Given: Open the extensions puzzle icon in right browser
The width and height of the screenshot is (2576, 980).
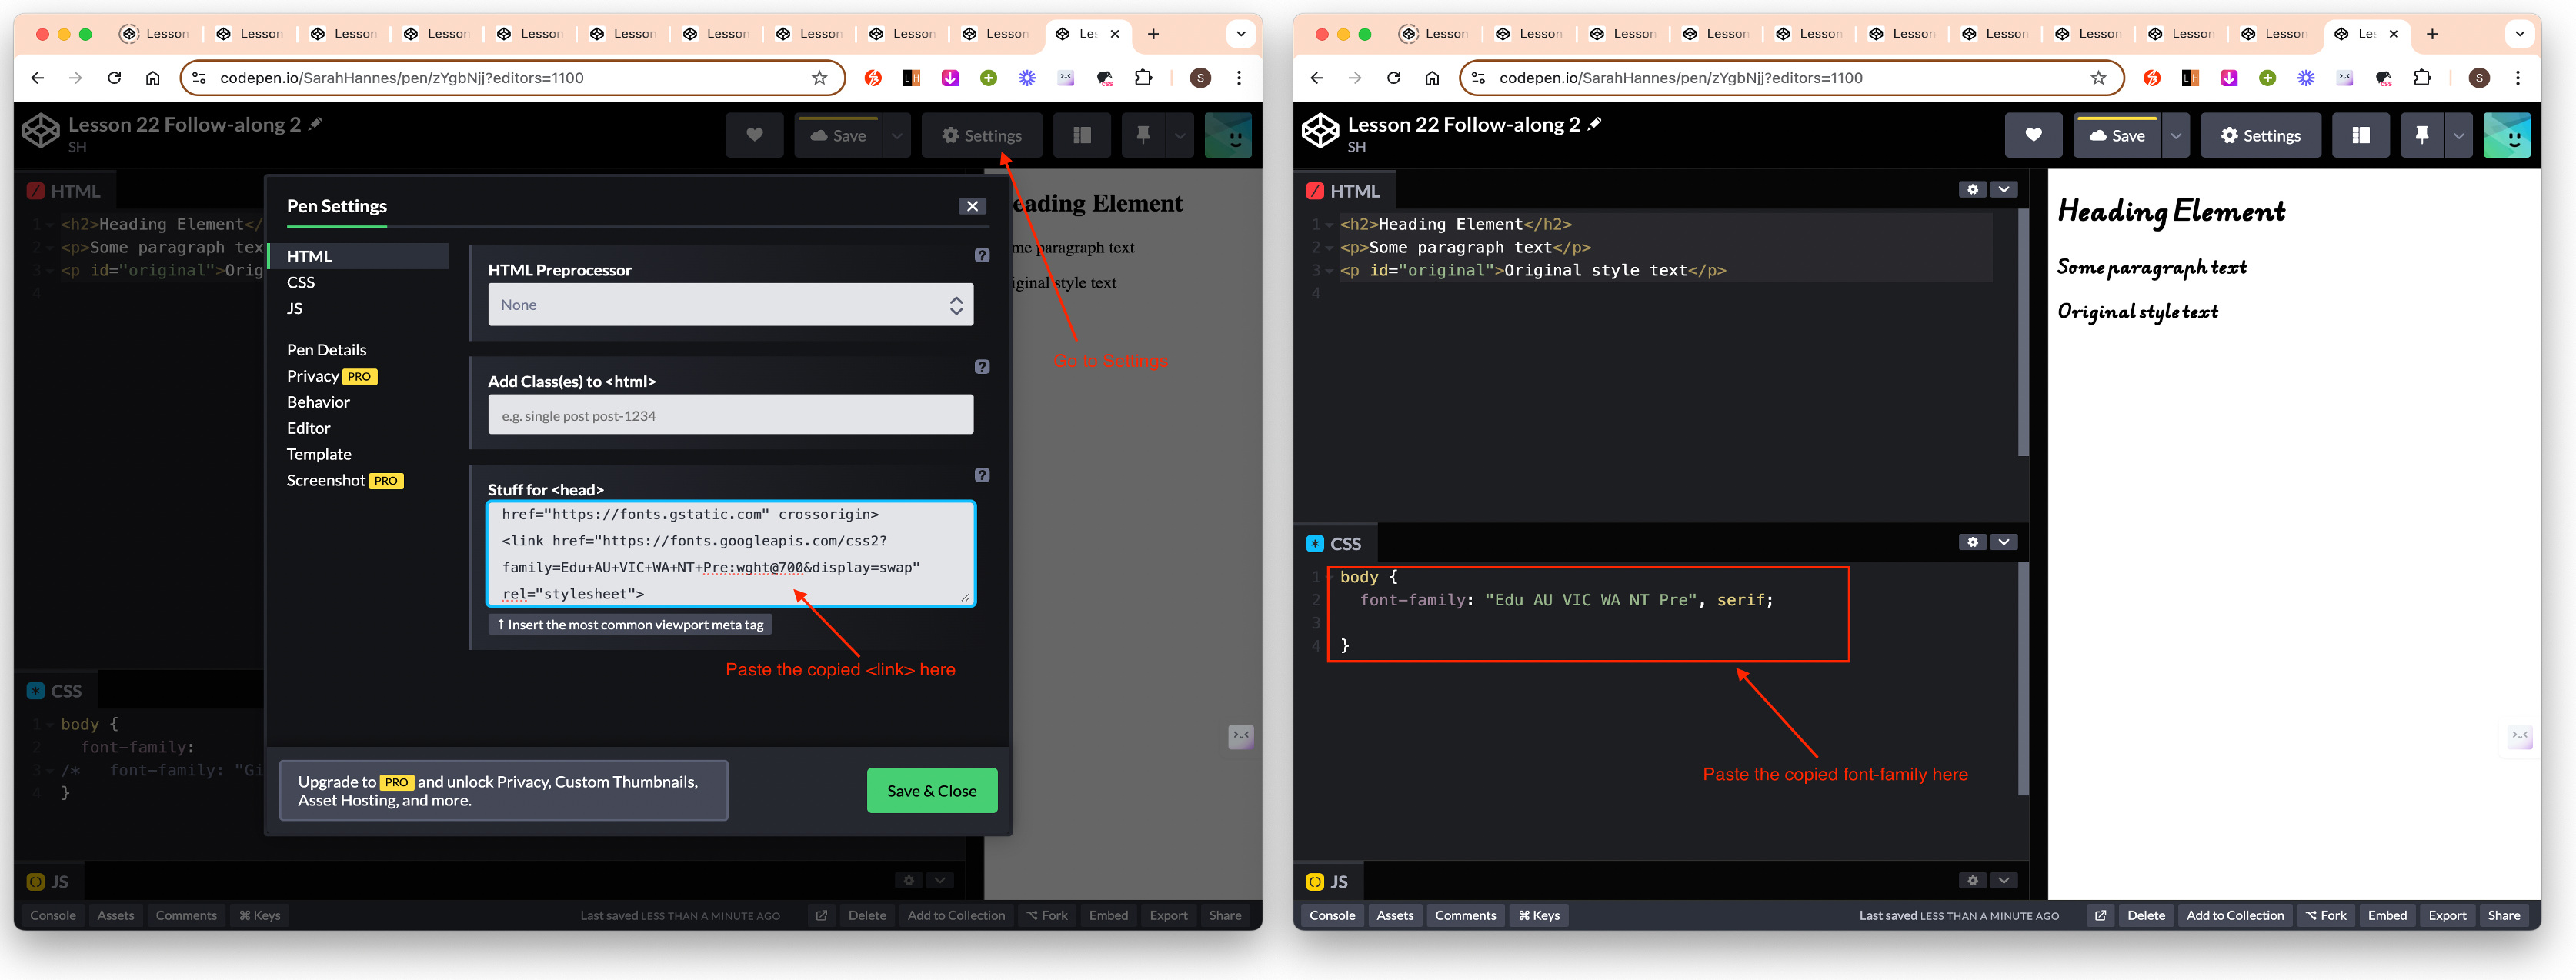Looking at the screenshot, I should pos(2423,78).
